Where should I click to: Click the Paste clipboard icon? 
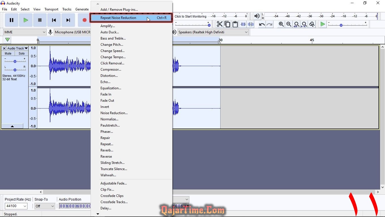point(235,24)
